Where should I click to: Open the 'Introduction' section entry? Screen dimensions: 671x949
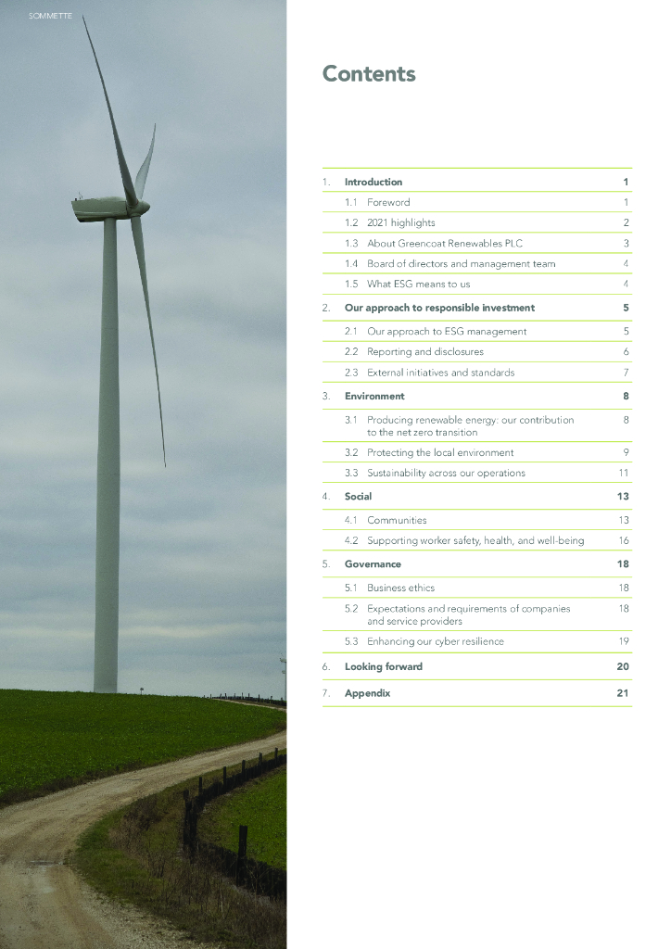tap(476, 182)
